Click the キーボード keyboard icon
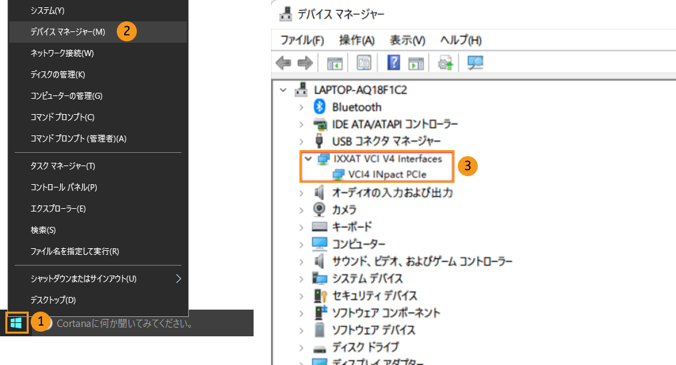Screen dimensions: 676x365 320,227
